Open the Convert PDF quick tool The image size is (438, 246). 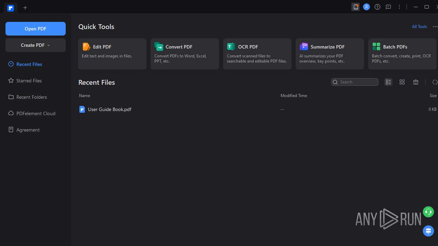pos(185,54)
